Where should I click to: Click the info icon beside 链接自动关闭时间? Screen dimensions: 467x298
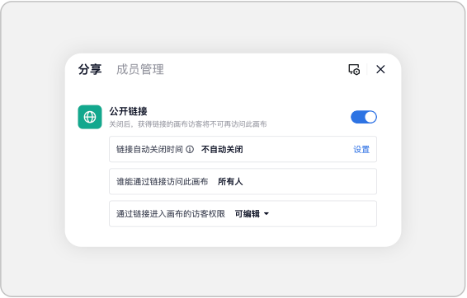(190, 150)
